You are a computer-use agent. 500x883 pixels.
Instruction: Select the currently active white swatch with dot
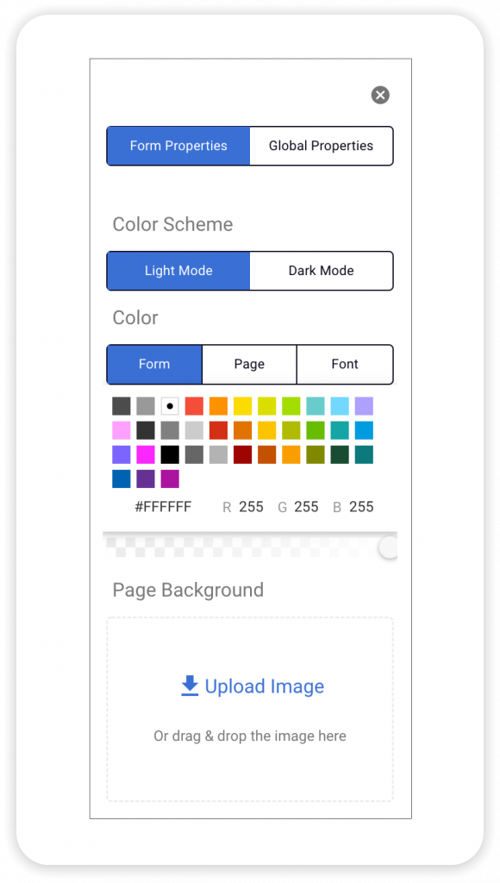[169, 405]
